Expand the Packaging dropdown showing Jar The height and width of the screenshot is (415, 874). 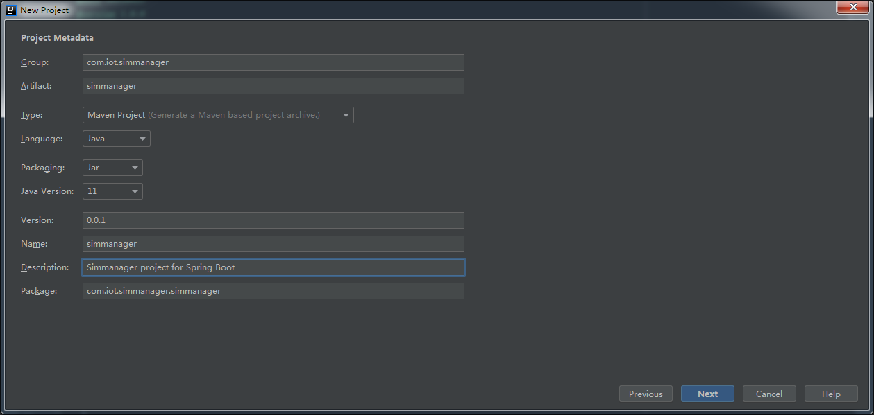pos(112,168)
